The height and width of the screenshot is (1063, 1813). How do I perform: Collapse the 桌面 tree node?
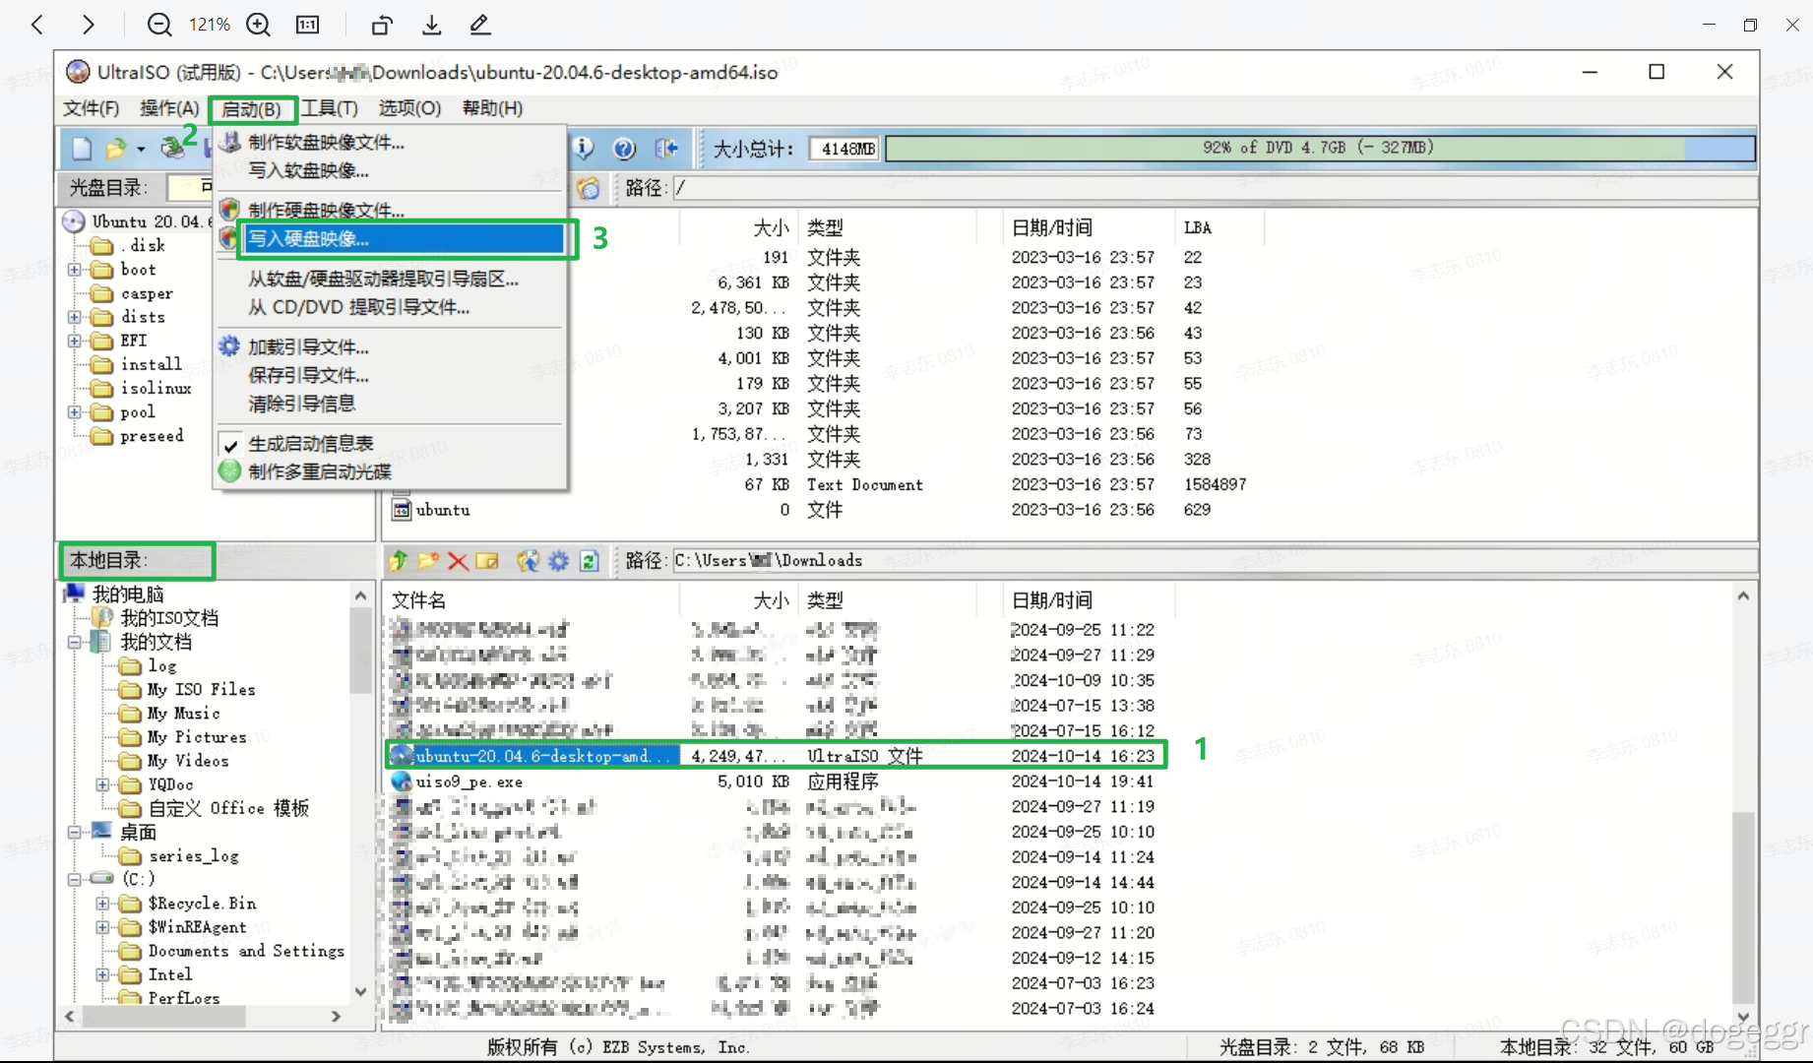click(75, 832)
